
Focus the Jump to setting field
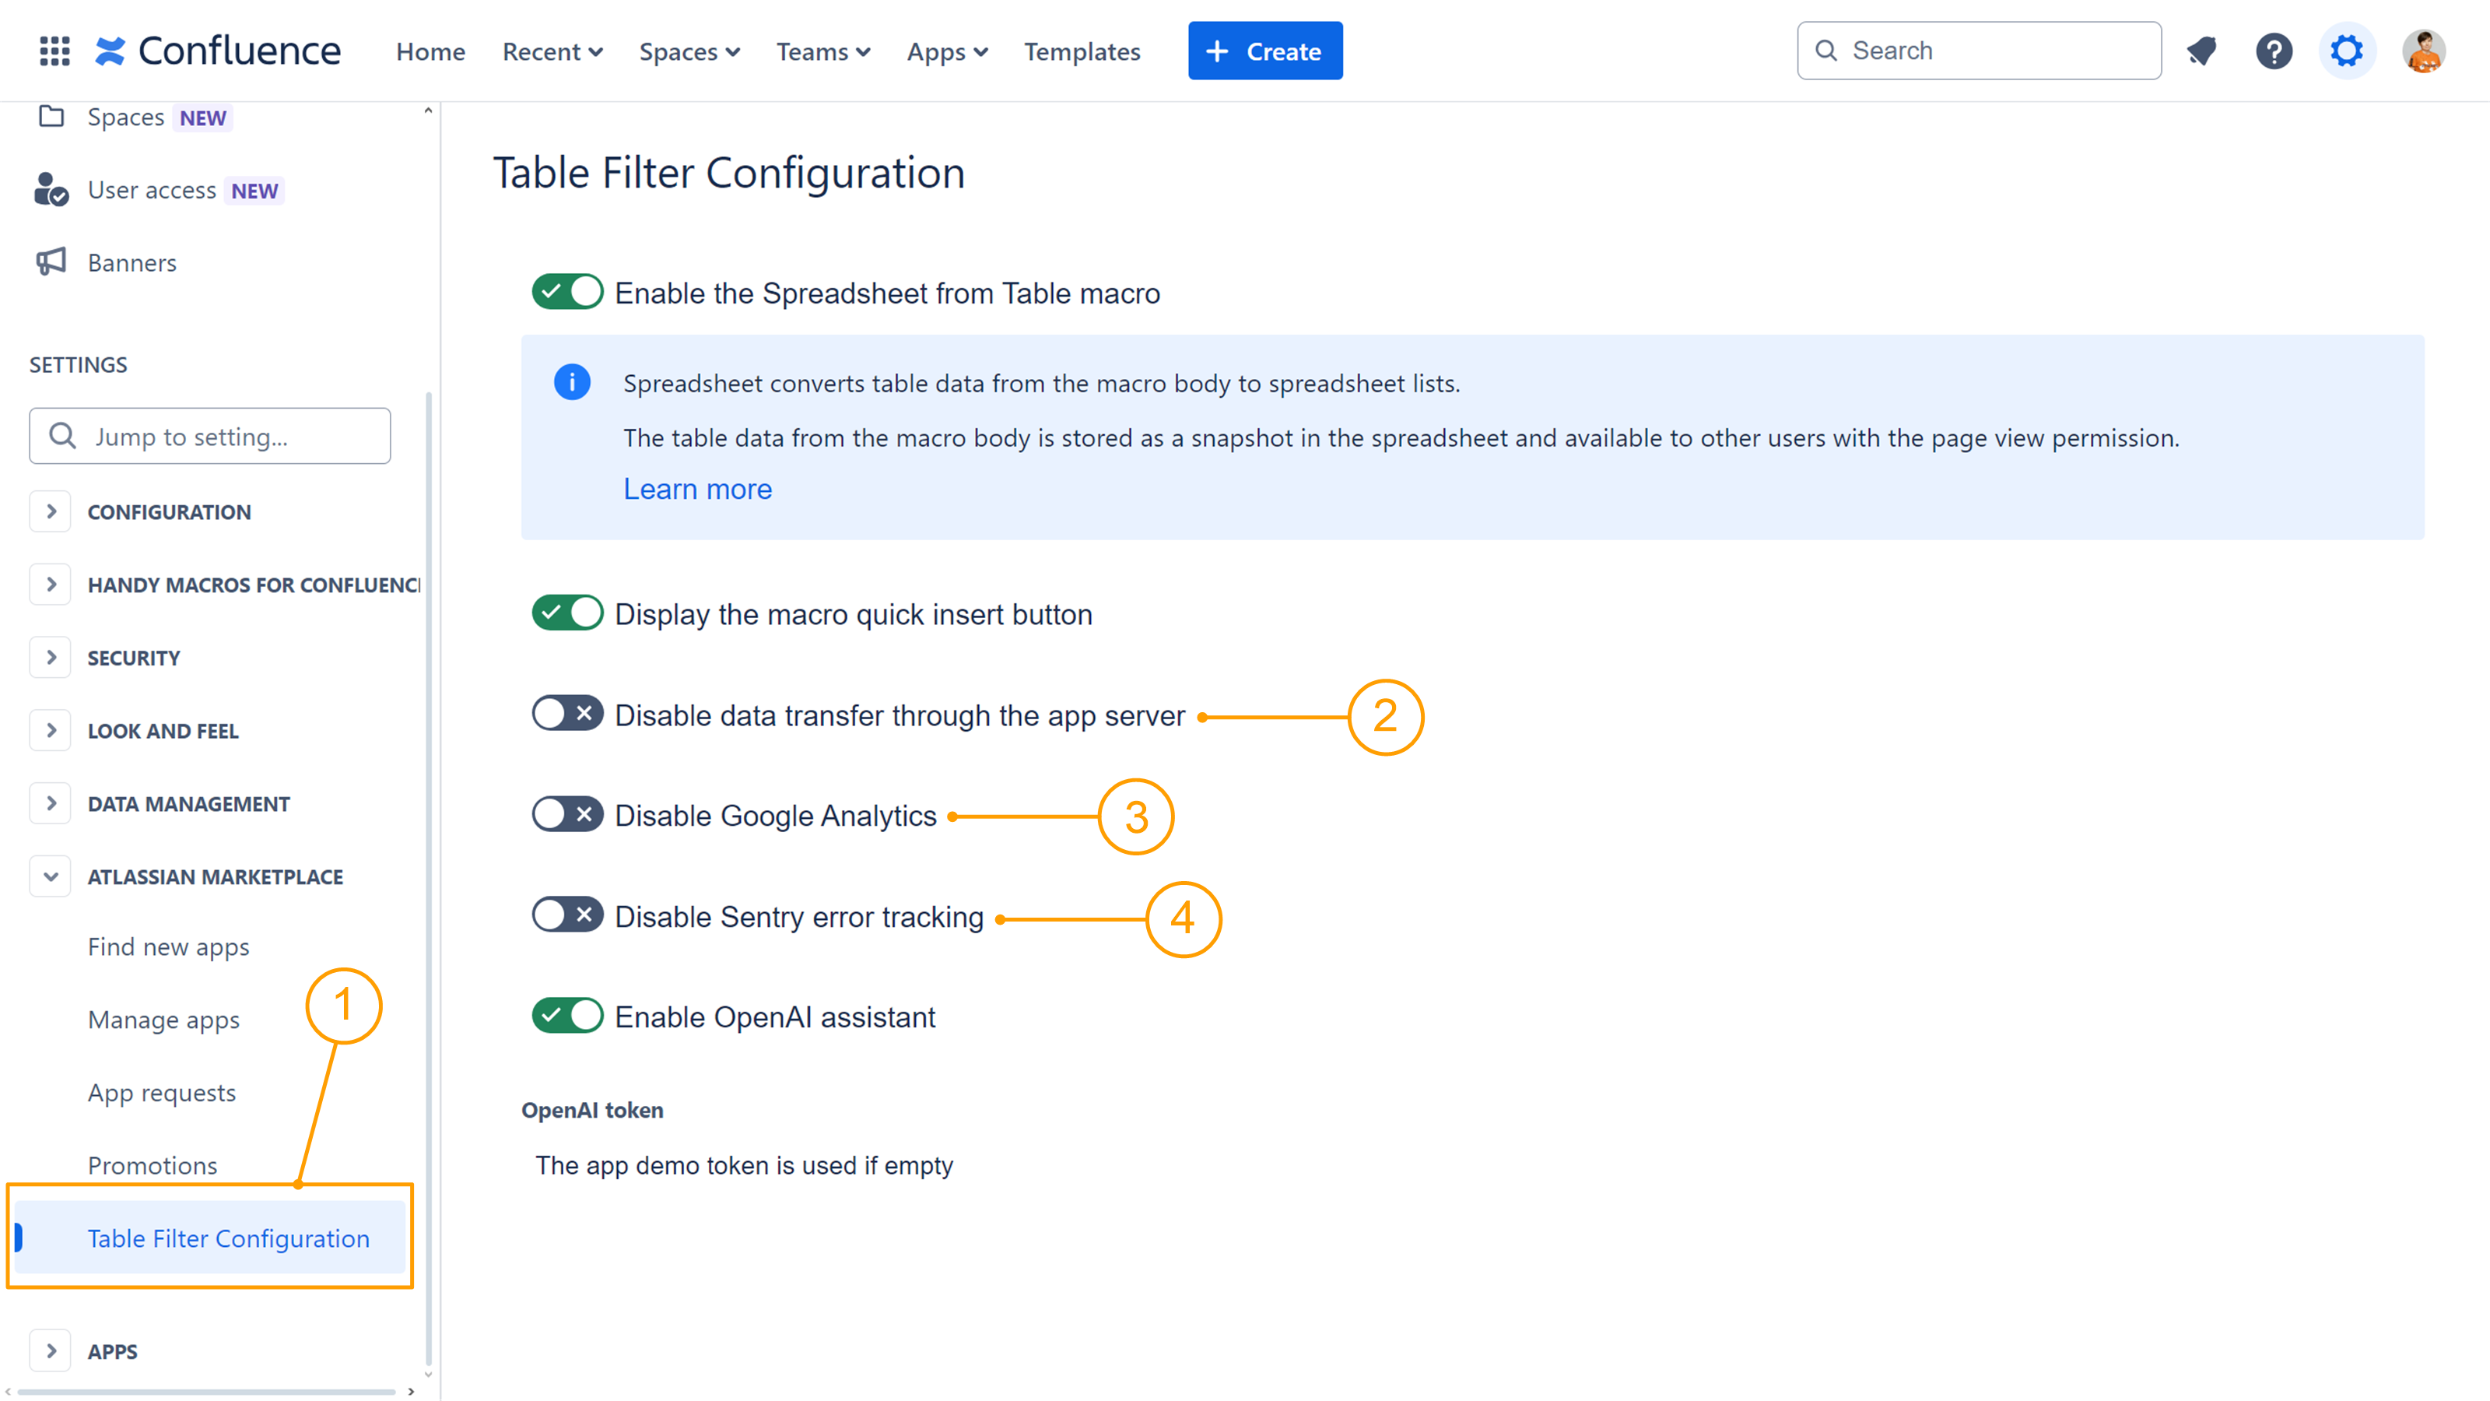[x=210, y=436]
